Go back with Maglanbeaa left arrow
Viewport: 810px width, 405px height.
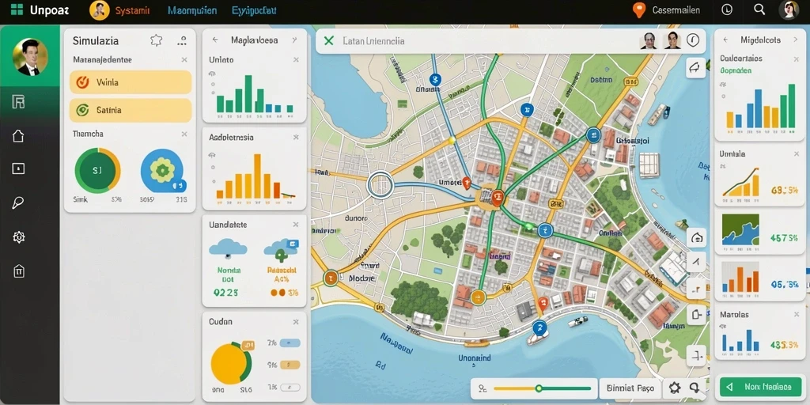(x=215, y=40)
